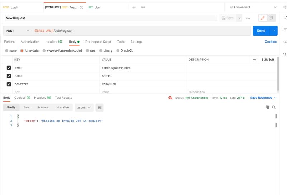287x195 pixels.
Task: Open comments icon in right sidebar
Action: [x=285, y=30]
